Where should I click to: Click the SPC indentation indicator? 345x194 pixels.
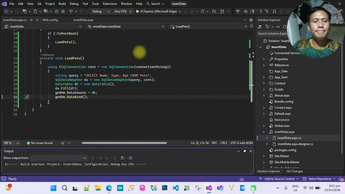pos(214,143)
